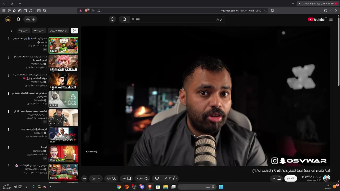The width and height of the screenshot is (340, 191).
Task: Open Microsoft Store from taskbar
Action: click(158, 187)
